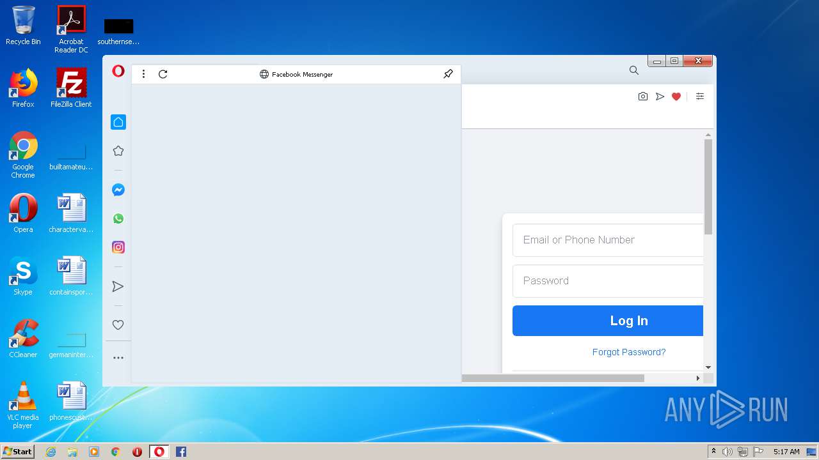Select the characterva... Word document

(71, 213)
